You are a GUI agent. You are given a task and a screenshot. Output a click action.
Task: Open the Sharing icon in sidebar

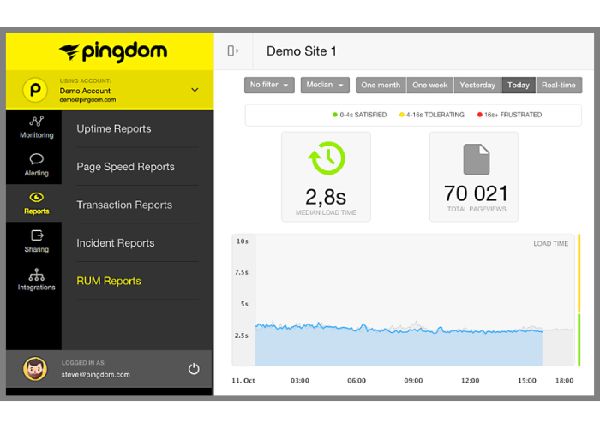(37, 235)
